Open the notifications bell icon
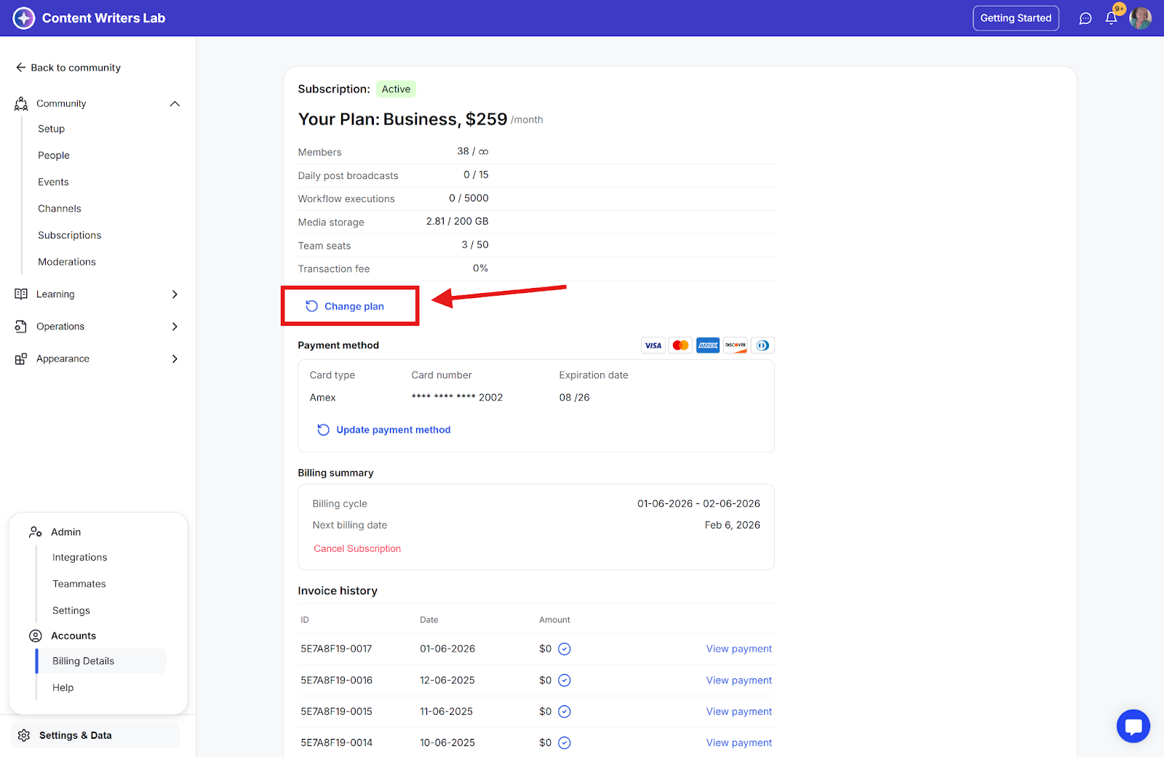The image size is (1164, 757). (1111, 18)
